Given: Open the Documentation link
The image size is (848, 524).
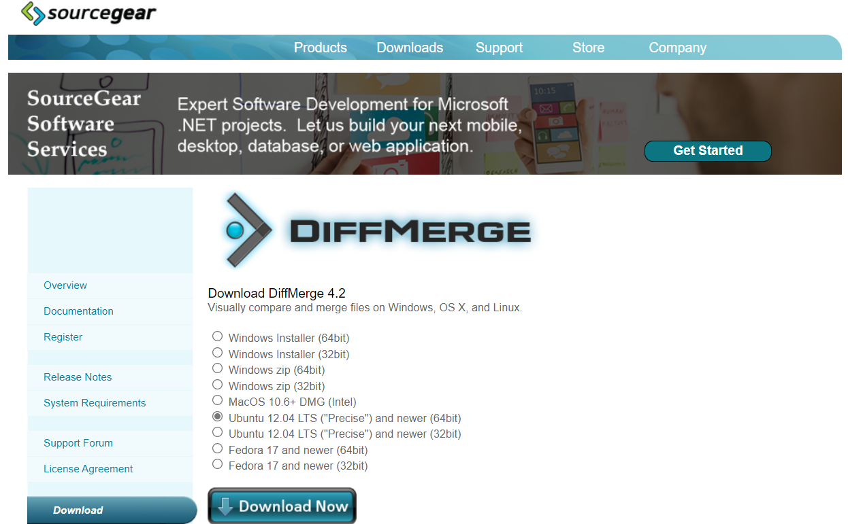Looking at the screenshot, I should [x=78, y=311].
